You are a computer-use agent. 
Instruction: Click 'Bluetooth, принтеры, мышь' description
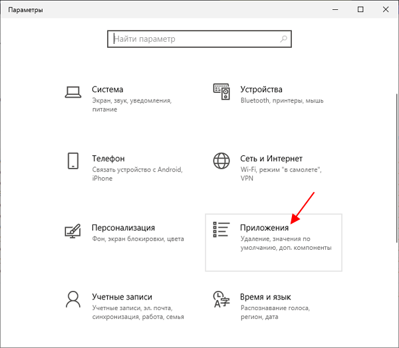coord(282,101)
